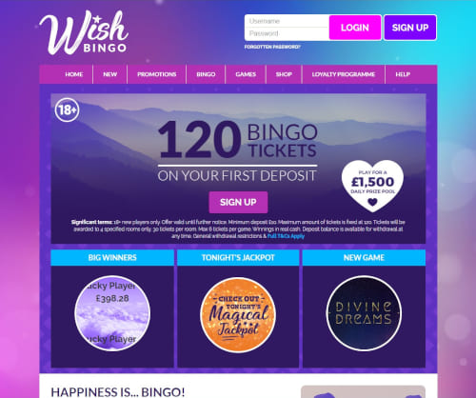The width and height of the screenshot is (476, 398).
Task: Open the Full T&Cs Apply link
Action: click(x=286, y=236)
